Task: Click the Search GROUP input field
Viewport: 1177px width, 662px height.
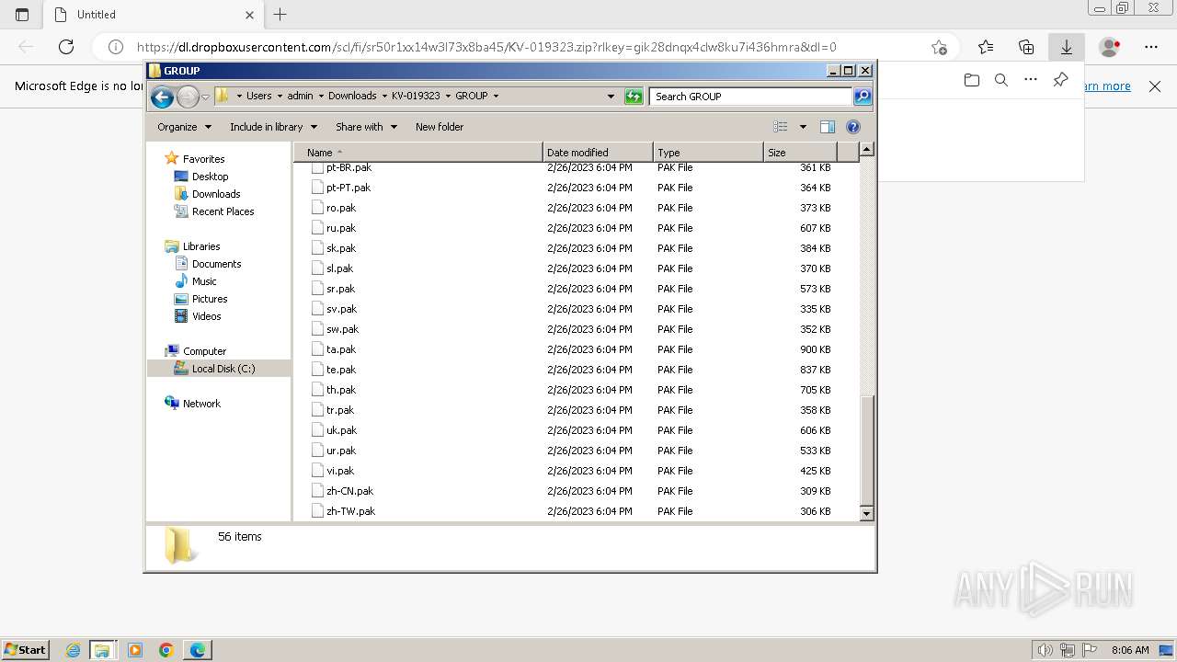Action: tap(750, 96)
